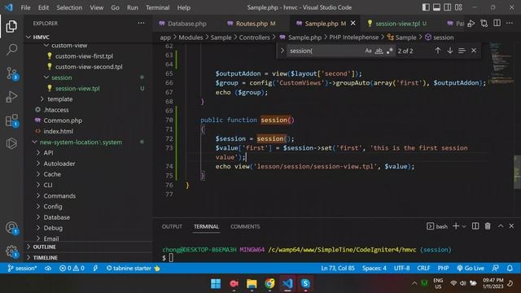Open Source Control view in activity bar
This screenshot has width=521, height=293.
click(x=12, y=73)
